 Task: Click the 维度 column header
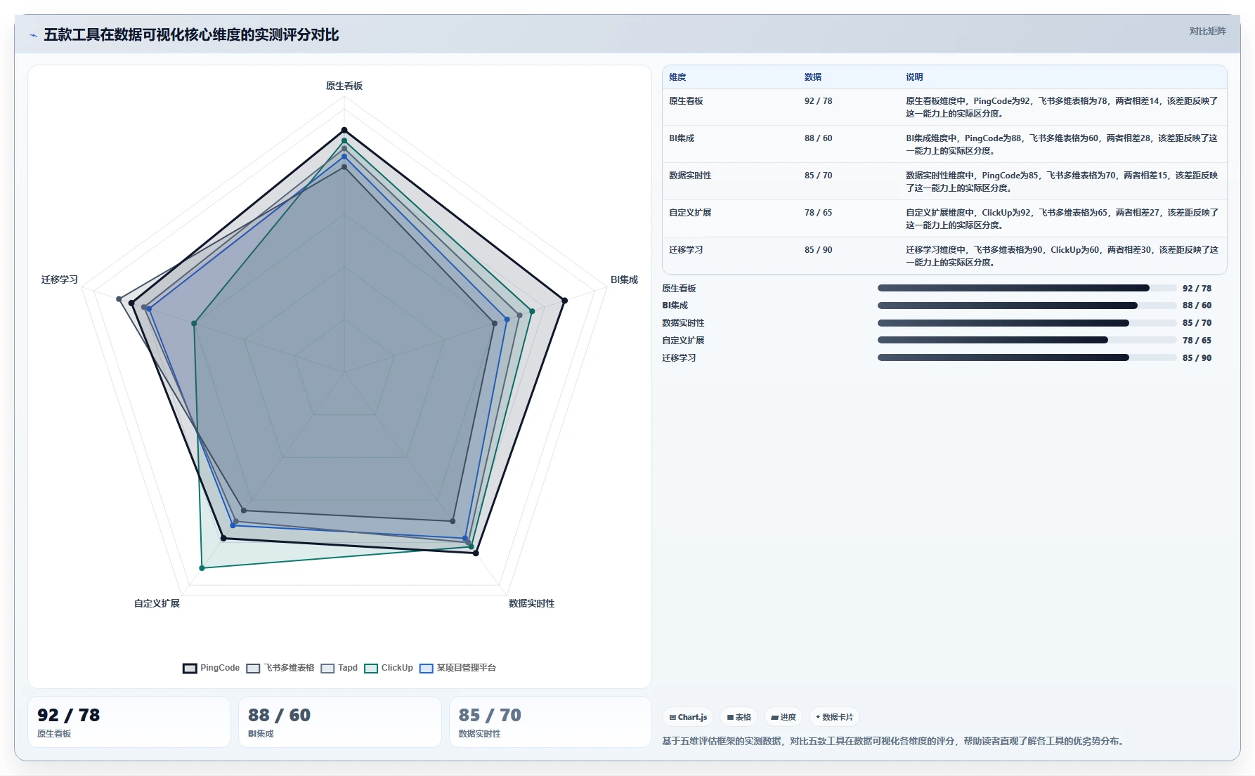pyautogui.click(x=677, y=77)
